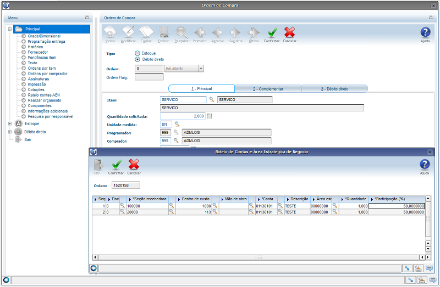Select the Débito direto radio button

tap(137, 59)
